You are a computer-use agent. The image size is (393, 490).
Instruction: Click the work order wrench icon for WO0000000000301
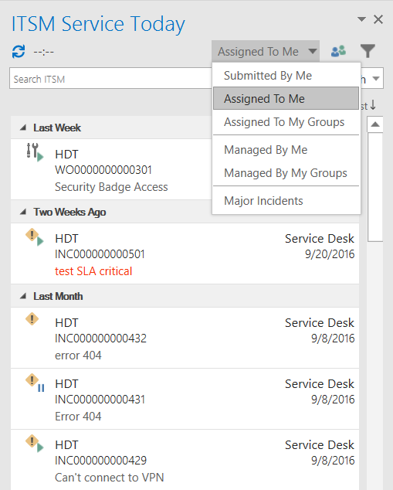34,152
